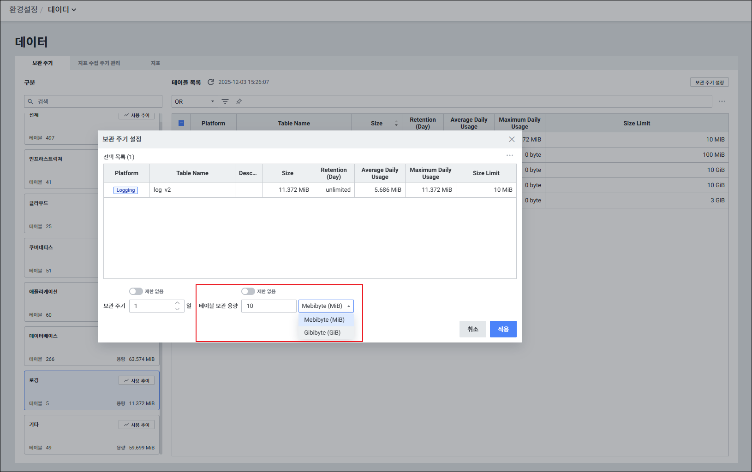This screenshot has width=752, height=472.
Task: Click the table storage capacity input field
Action: [x=269, y=306]
